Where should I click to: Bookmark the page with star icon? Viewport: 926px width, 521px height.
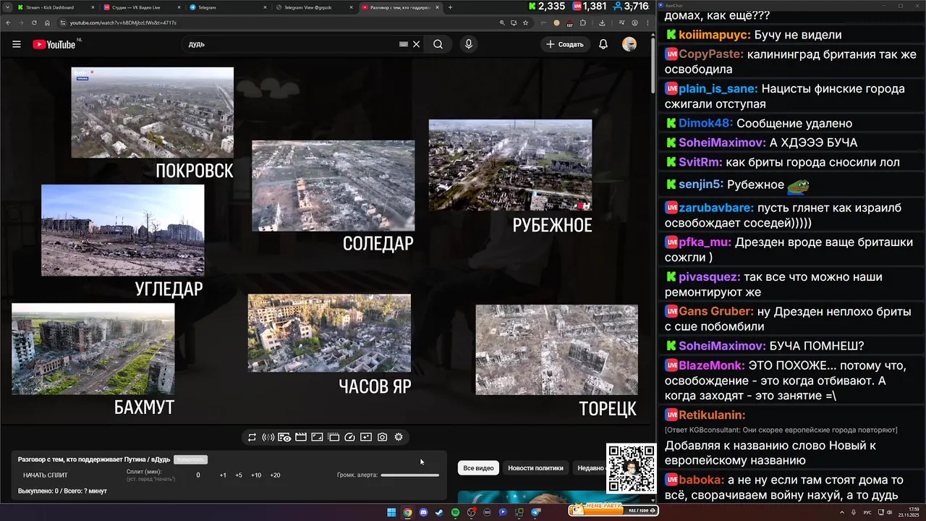(526, 22)
